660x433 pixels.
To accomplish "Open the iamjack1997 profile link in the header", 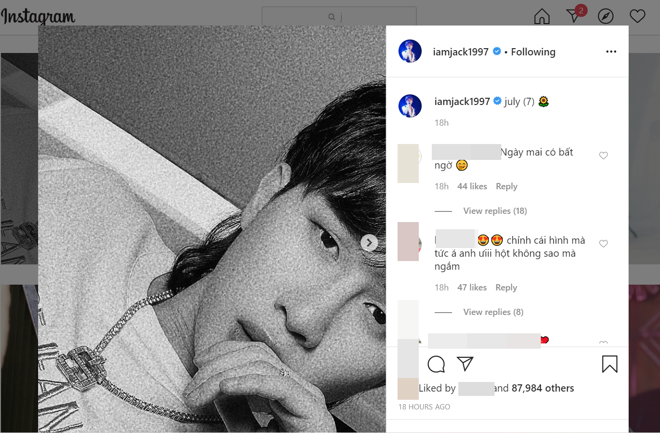I will click(x=461, y=52).
